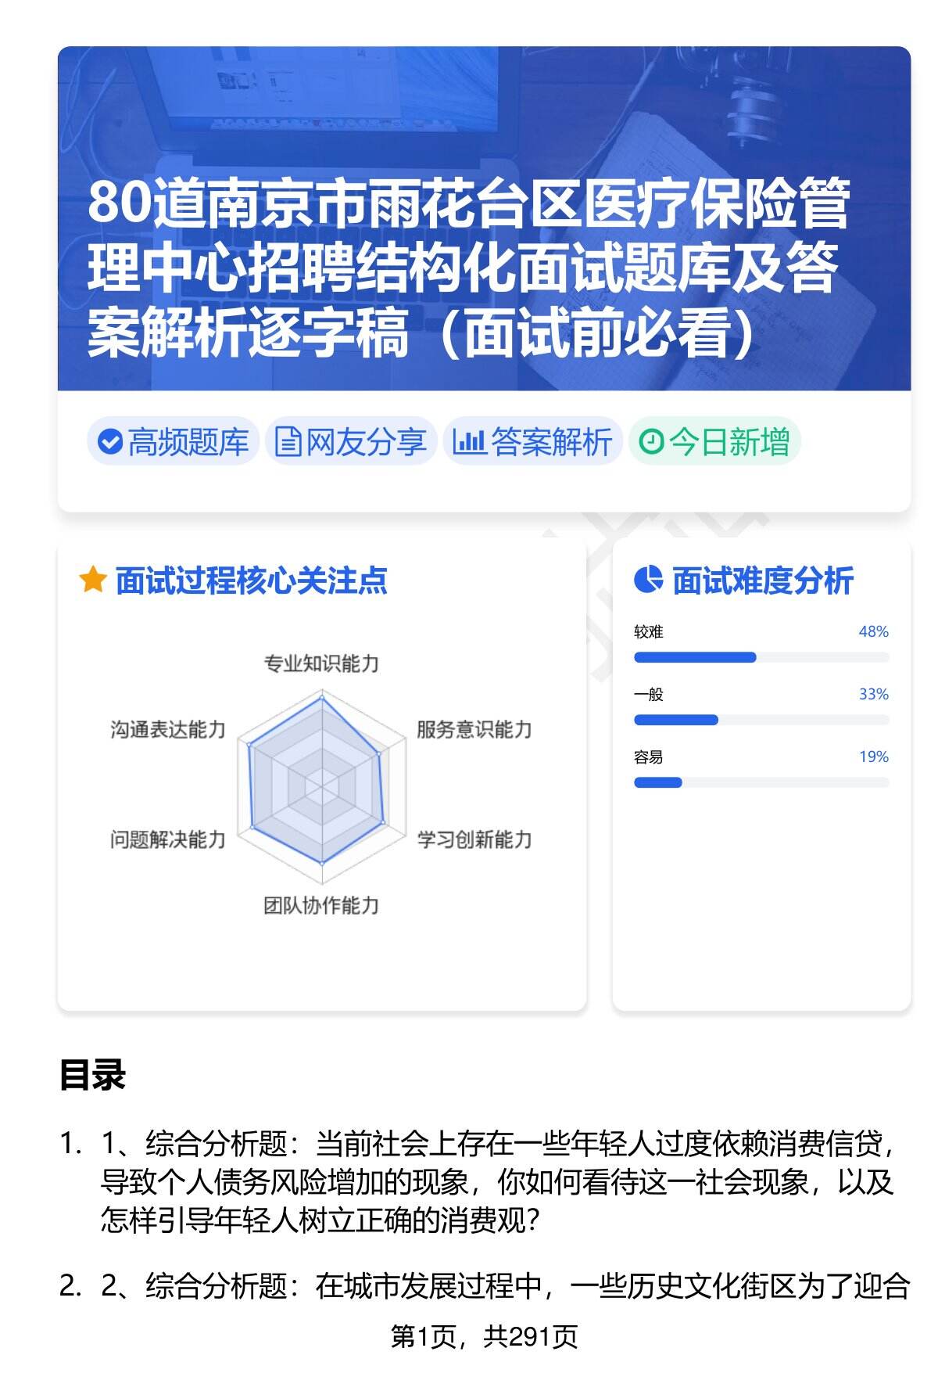Click the document title banner image
This screenshot has height=1373, width=938.
coord(484,219)
